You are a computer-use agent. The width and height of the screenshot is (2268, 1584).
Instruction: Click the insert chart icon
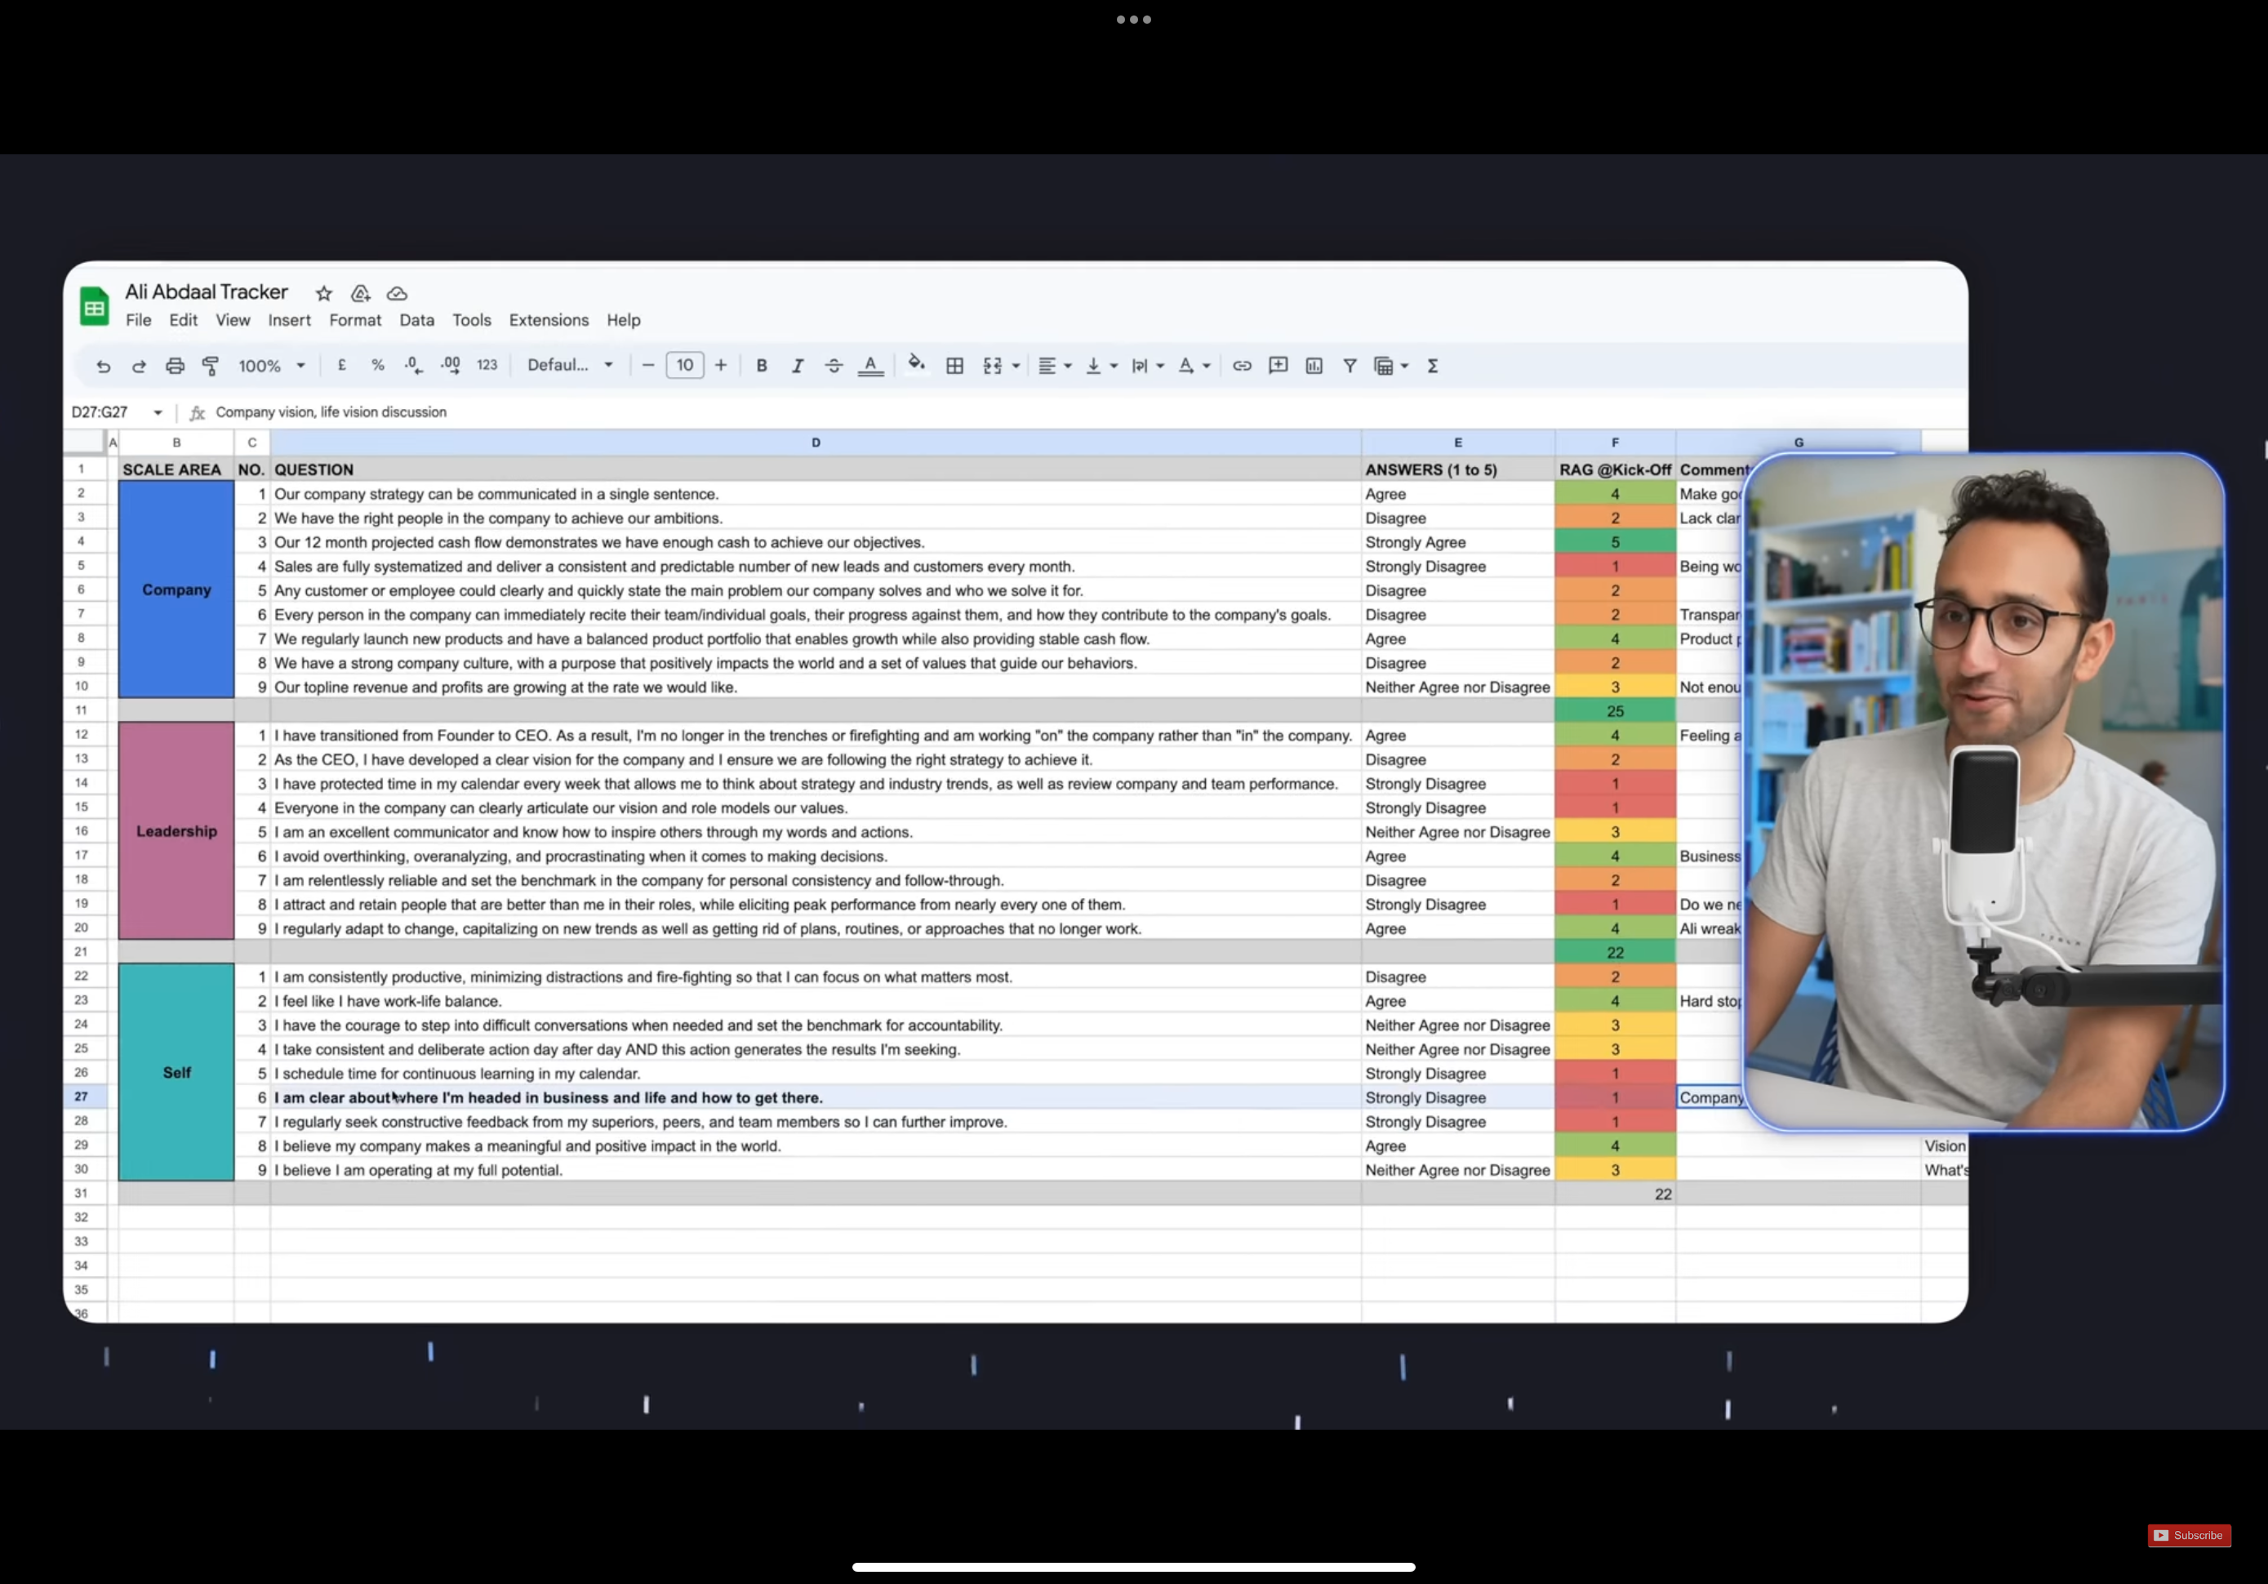(1314, 366)
